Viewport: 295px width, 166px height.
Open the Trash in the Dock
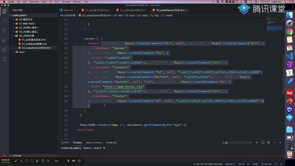coord(289,154)
